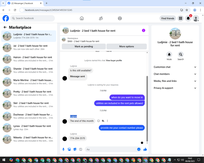
Task: Click the 'Is this still available?' message
Action: click(81, 70)
